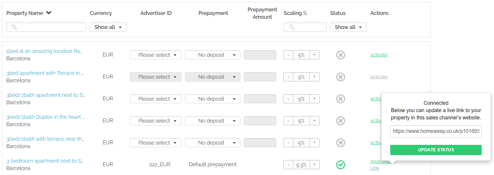Open the Status Show all filter dropdown
The width and height of the screenshot is (494, 175).
(348, 27)
